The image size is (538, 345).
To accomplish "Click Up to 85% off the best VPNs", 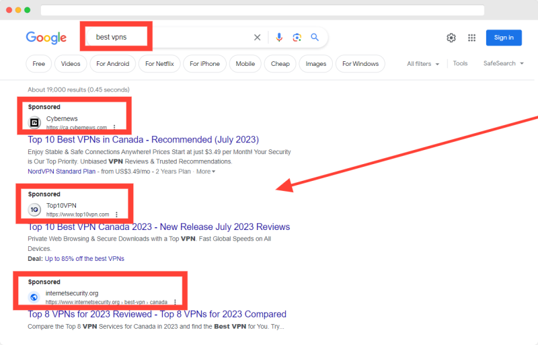I will tap(85, 258).
